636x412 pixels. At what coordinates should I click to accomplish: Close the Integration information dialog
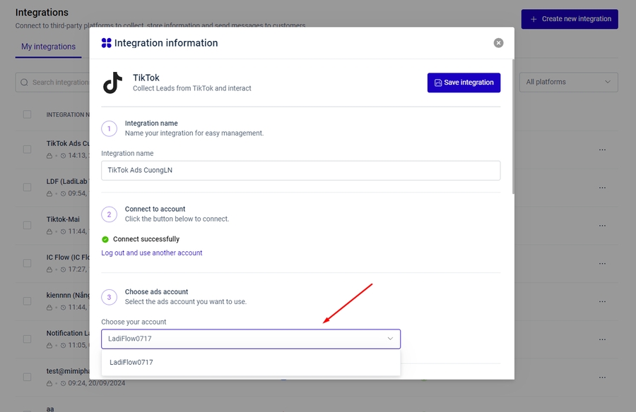coord(498,43)
